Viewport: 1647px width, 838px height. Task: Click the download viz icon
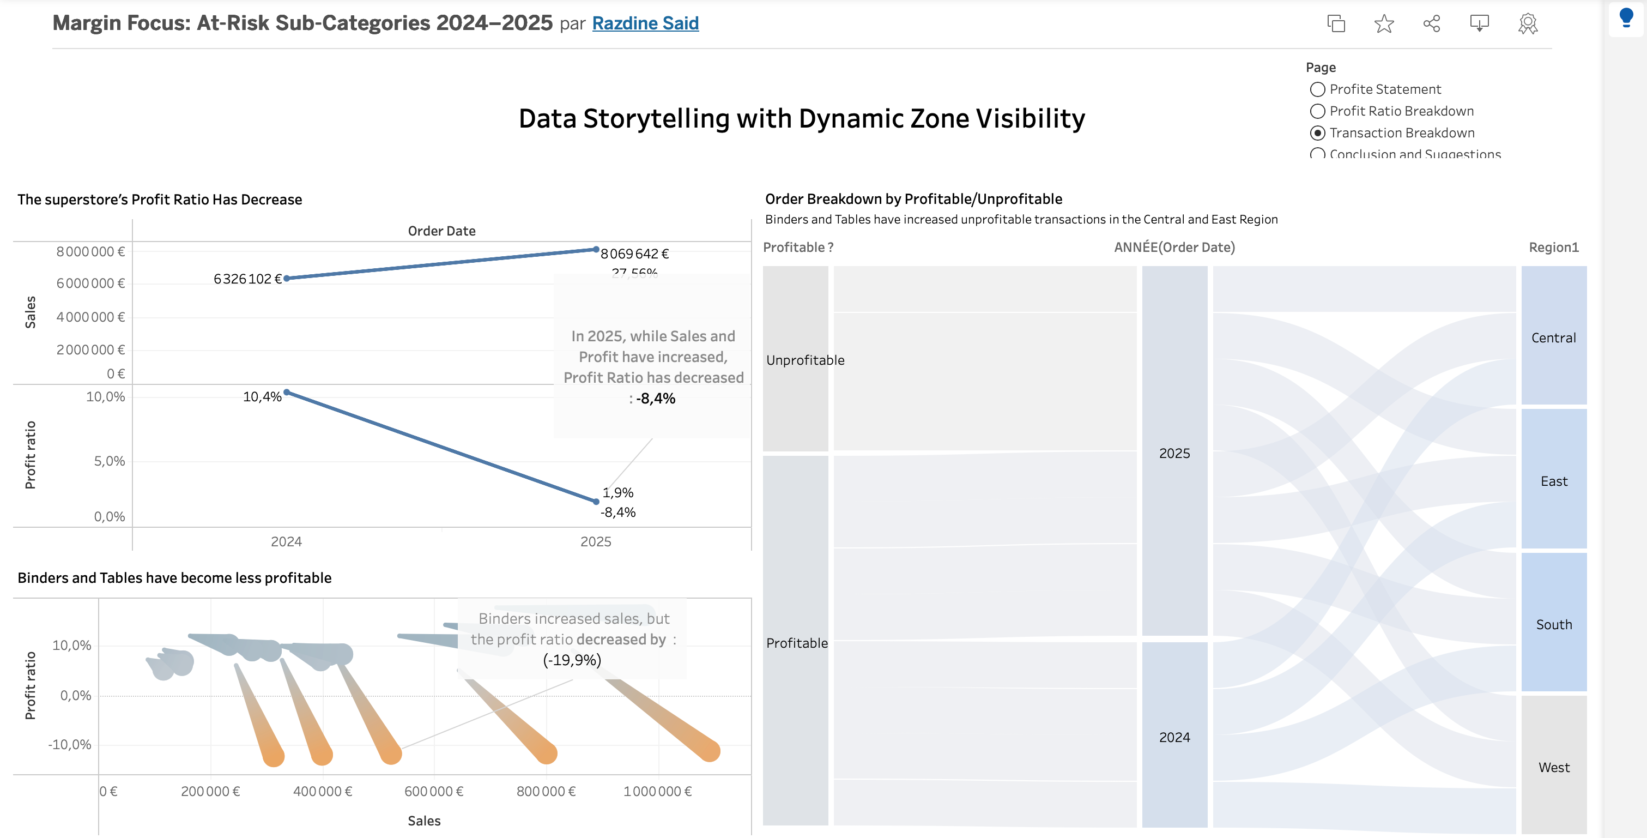[1480, 23]
